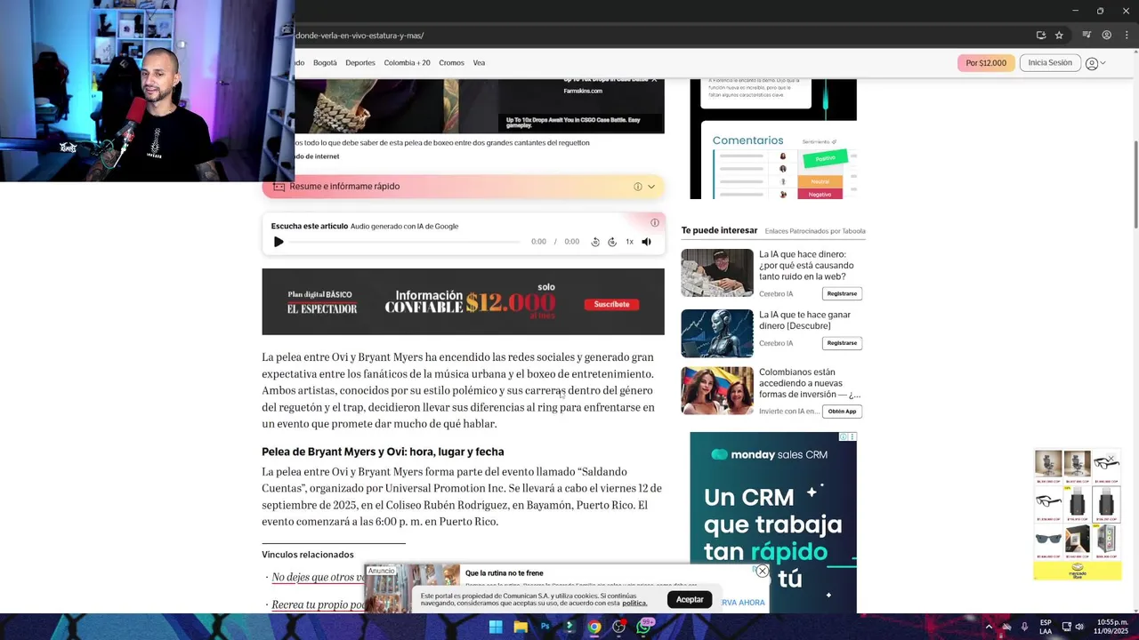1139x640 pixels.
Task: Open Photoshop from taskbar
Action: point(545,627)
